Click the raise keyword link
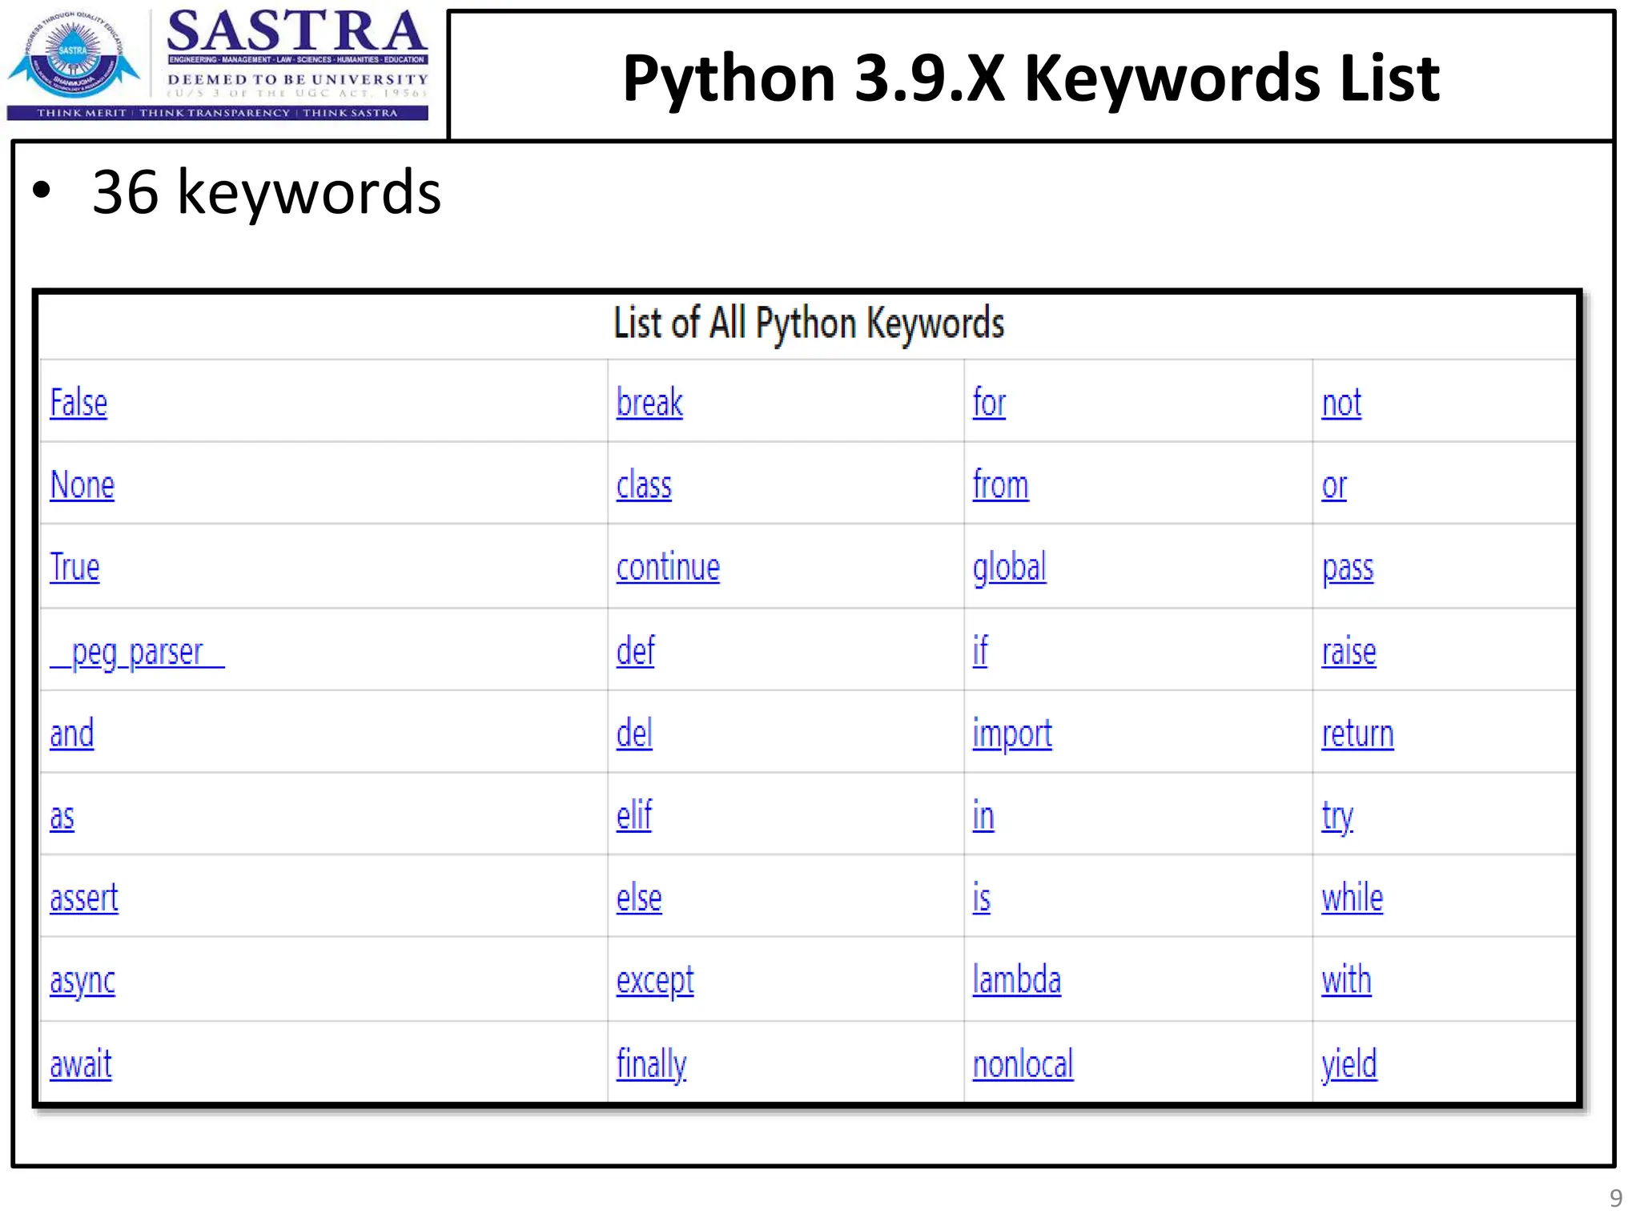Viewport: 1640px width, 1230px height. (x=1349, y=652)
